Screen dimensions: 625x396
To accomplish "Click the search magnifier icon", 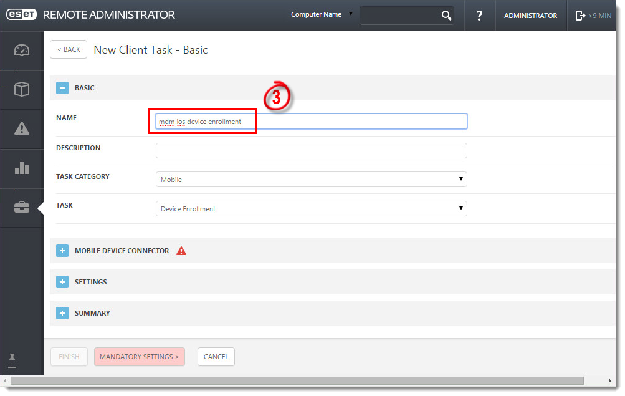I will click(446, 16).
